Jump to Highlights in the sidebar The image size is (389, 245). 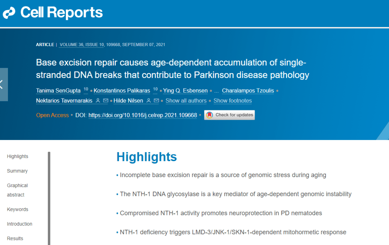click(17, 156)
